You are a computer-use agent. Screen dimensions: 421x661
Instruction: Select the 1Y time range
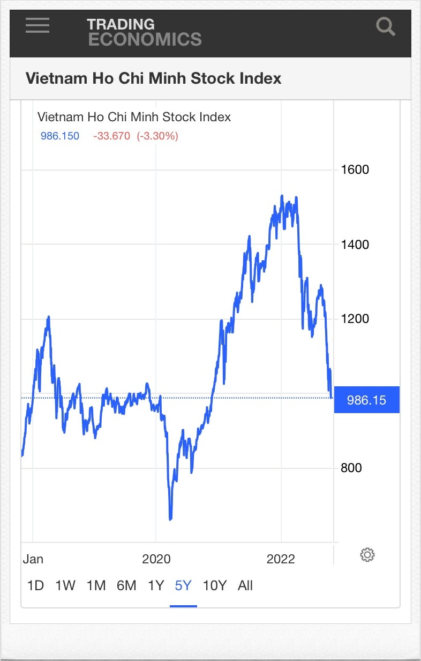coord(156,585)
